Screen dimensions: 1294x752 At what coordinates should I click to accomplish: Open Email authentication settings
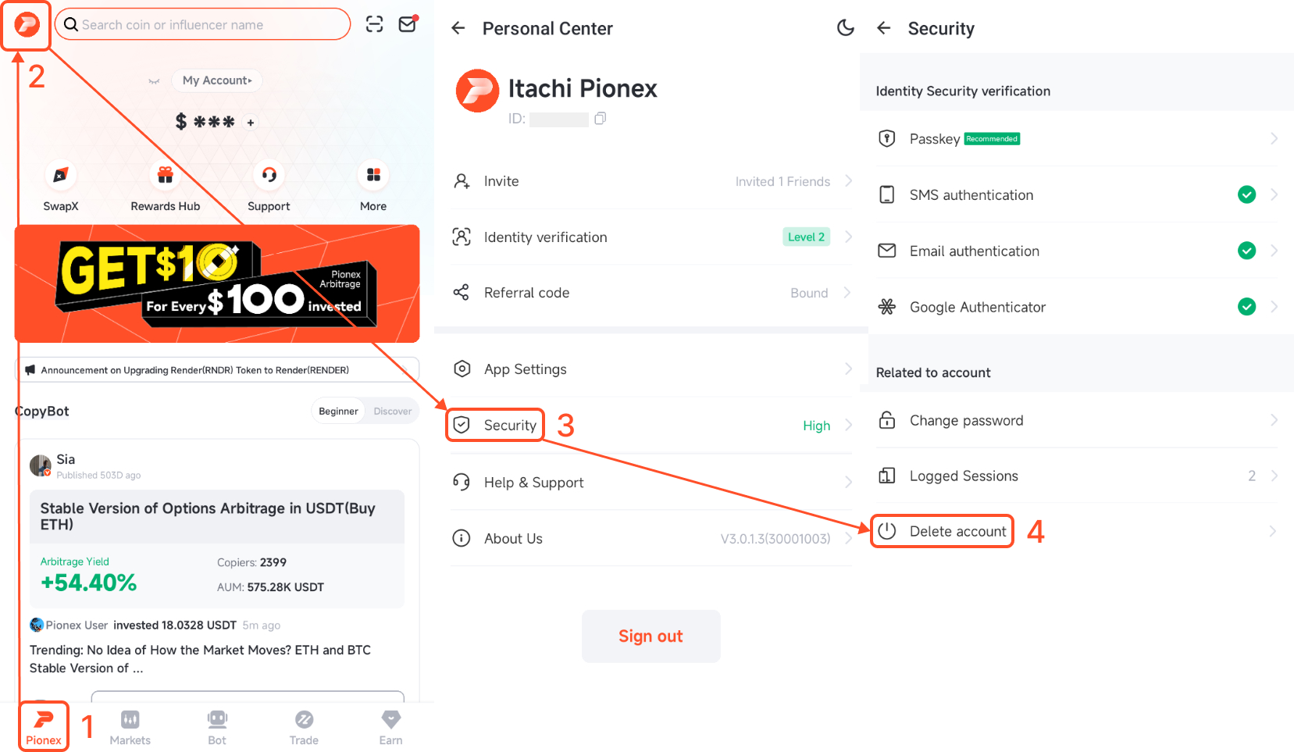coord(1077,251)
